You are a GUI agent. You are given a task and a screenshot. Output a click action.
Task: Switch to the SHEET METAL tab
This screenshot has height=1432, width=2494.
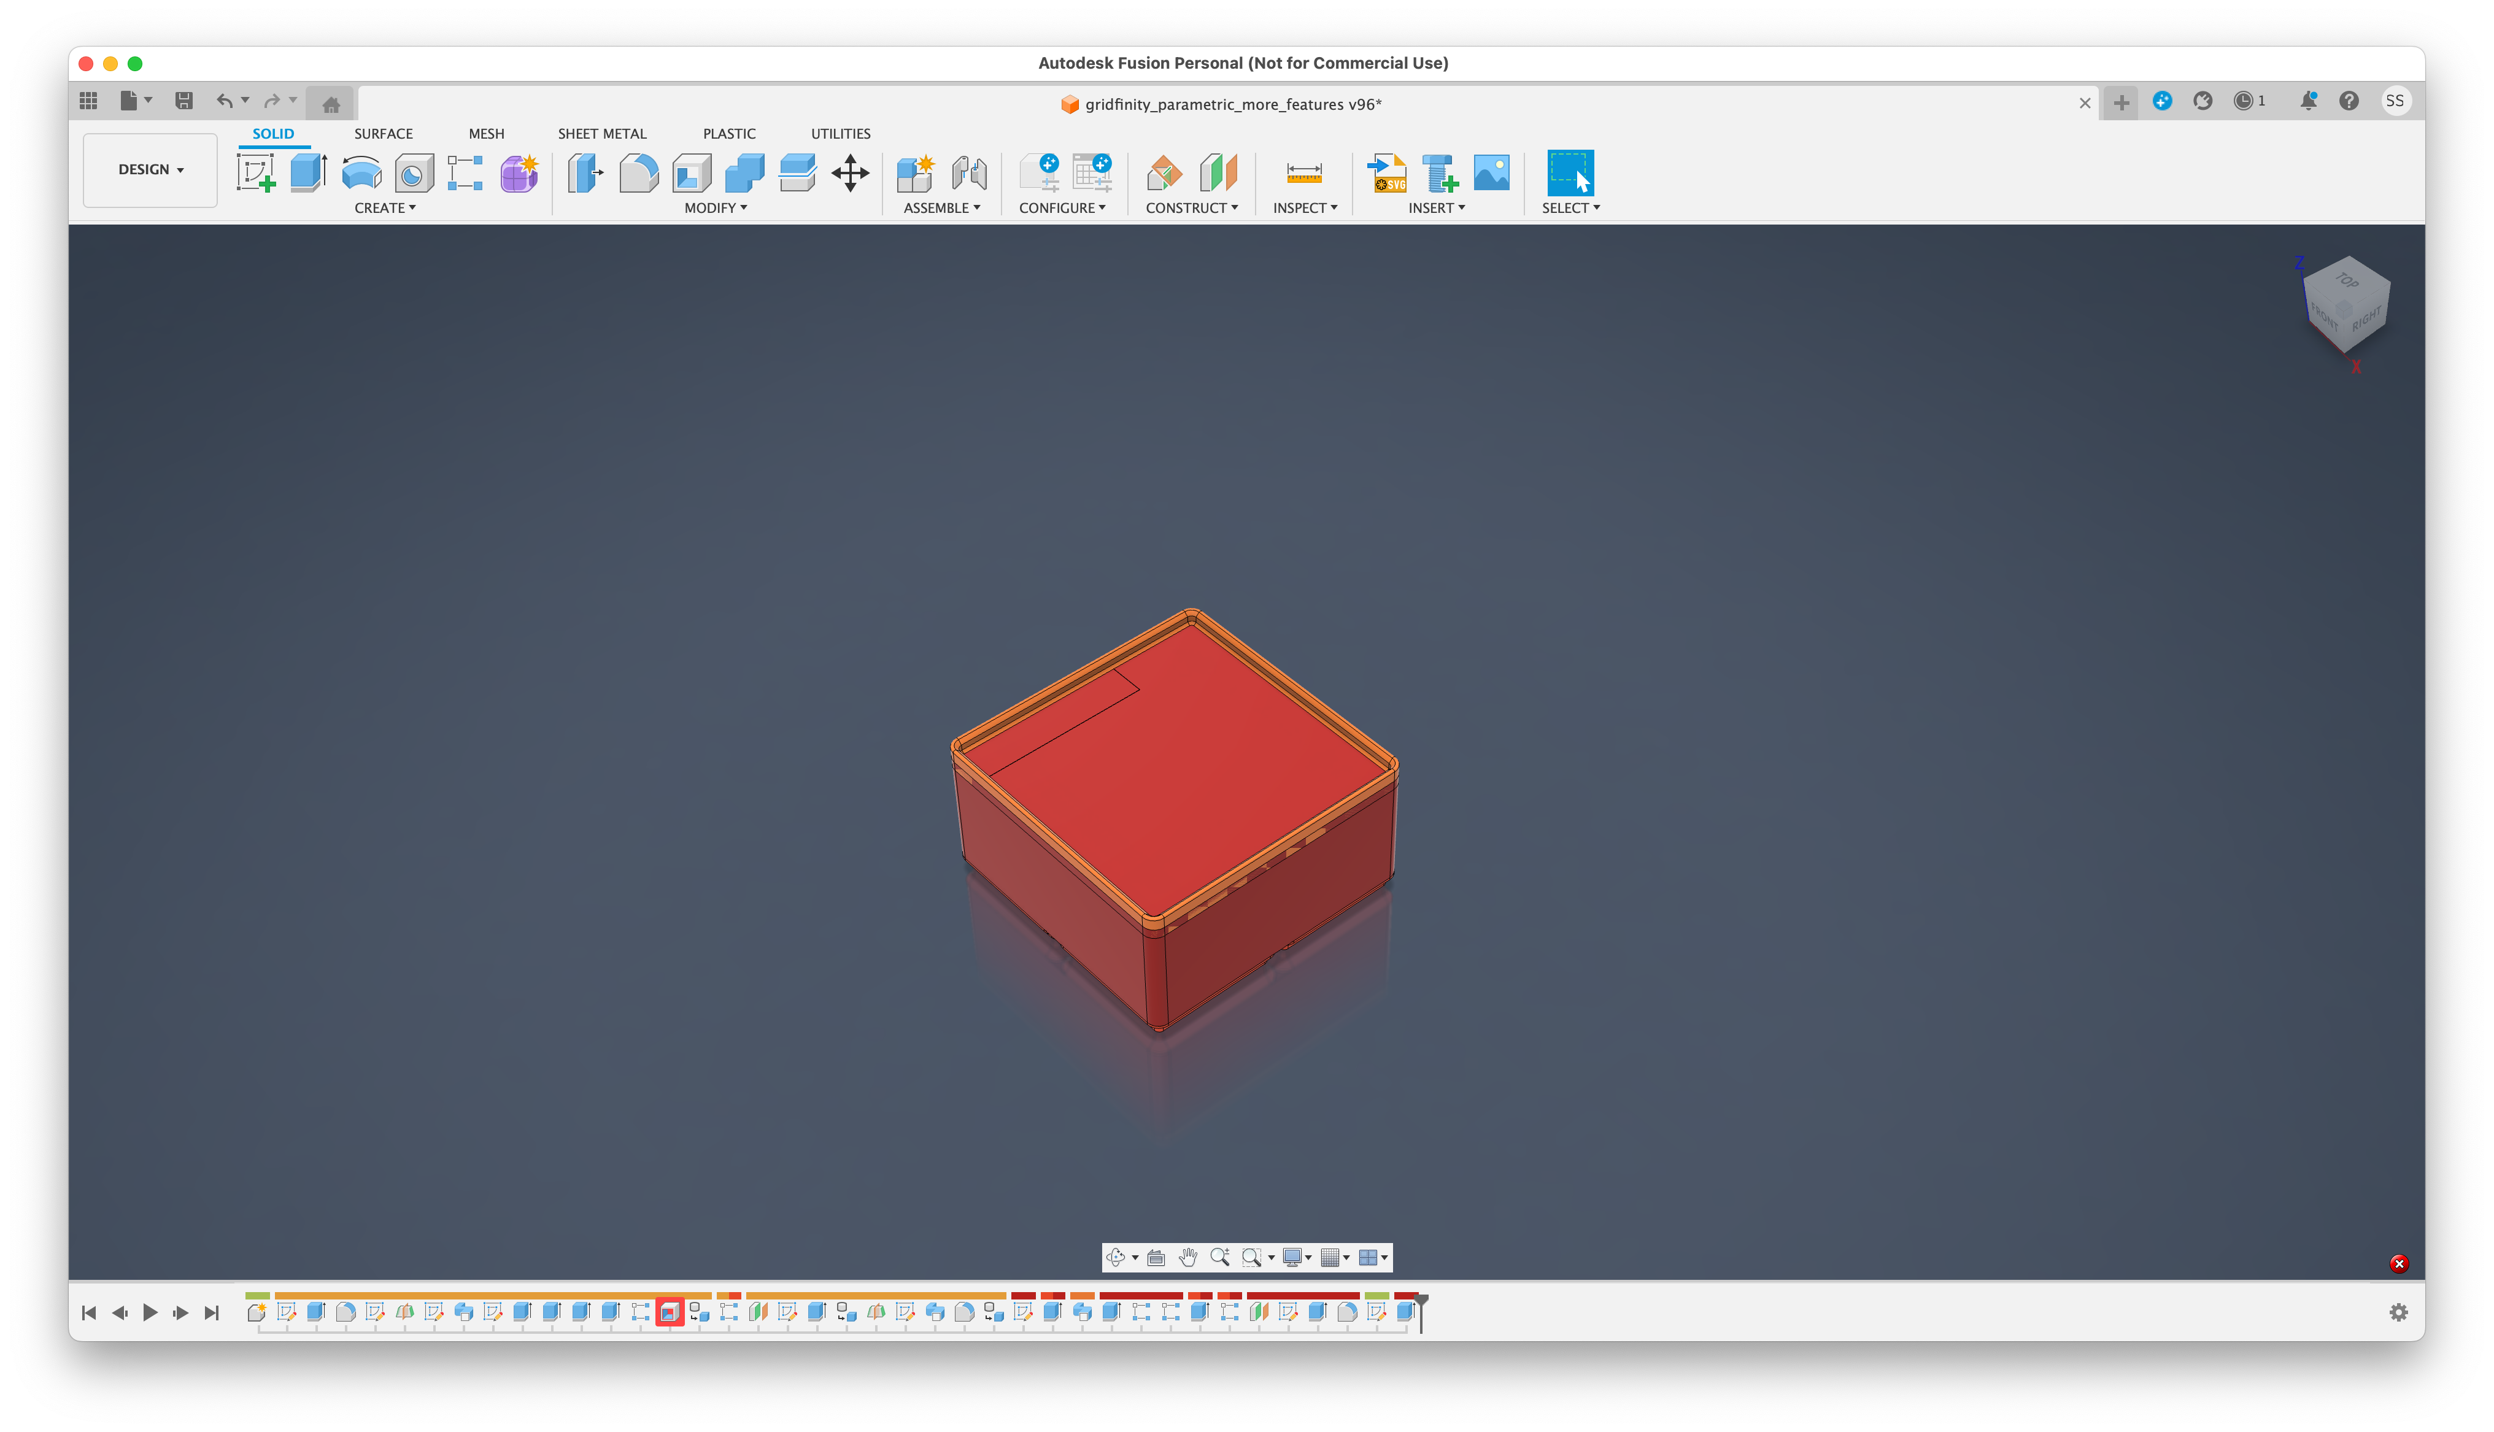pyautogui.click(x=602, y=134)
